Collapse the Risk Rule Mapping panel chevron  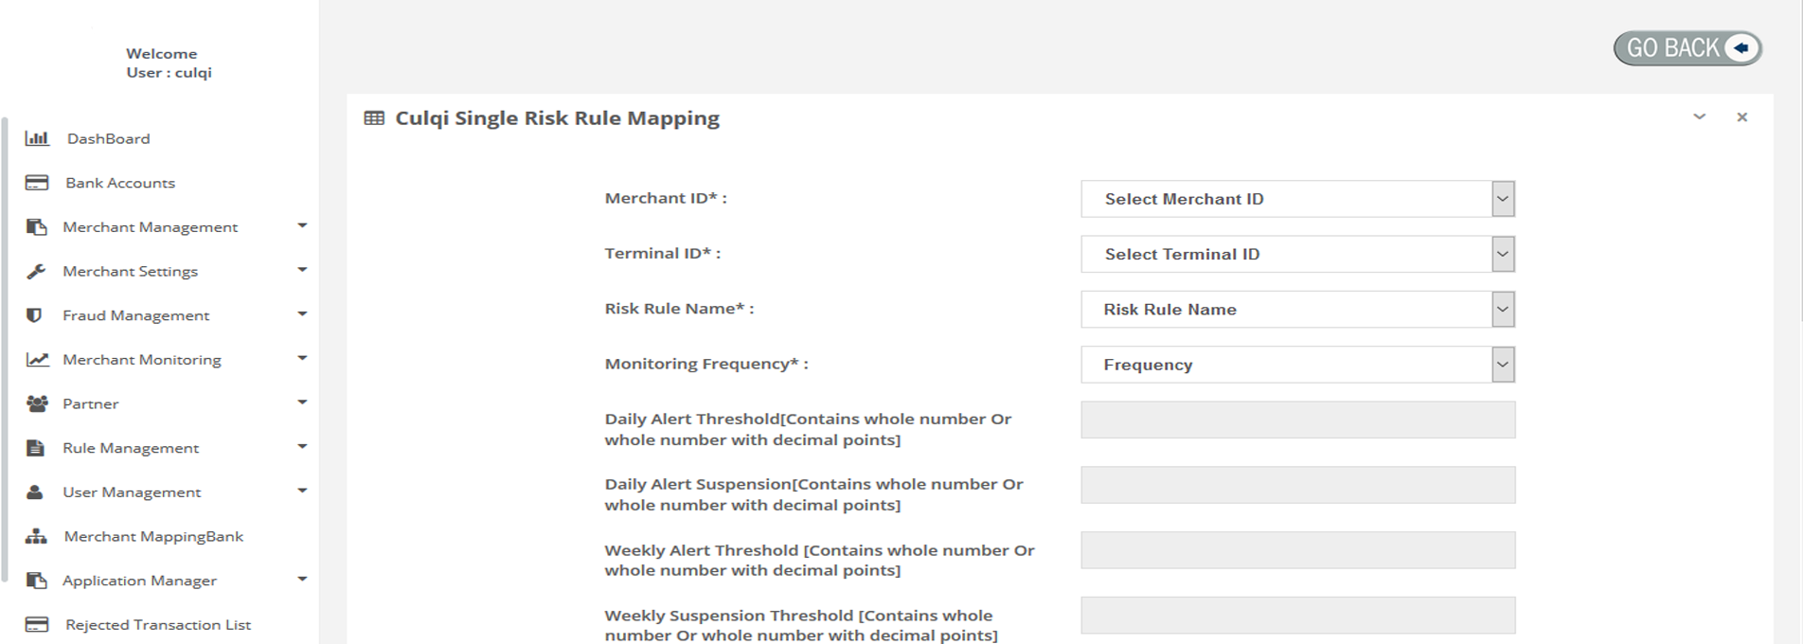click(x=1699, y=117)
